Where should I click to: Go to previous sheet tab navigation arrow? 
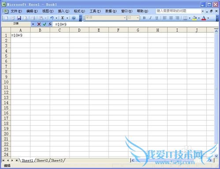pos(8,160)
